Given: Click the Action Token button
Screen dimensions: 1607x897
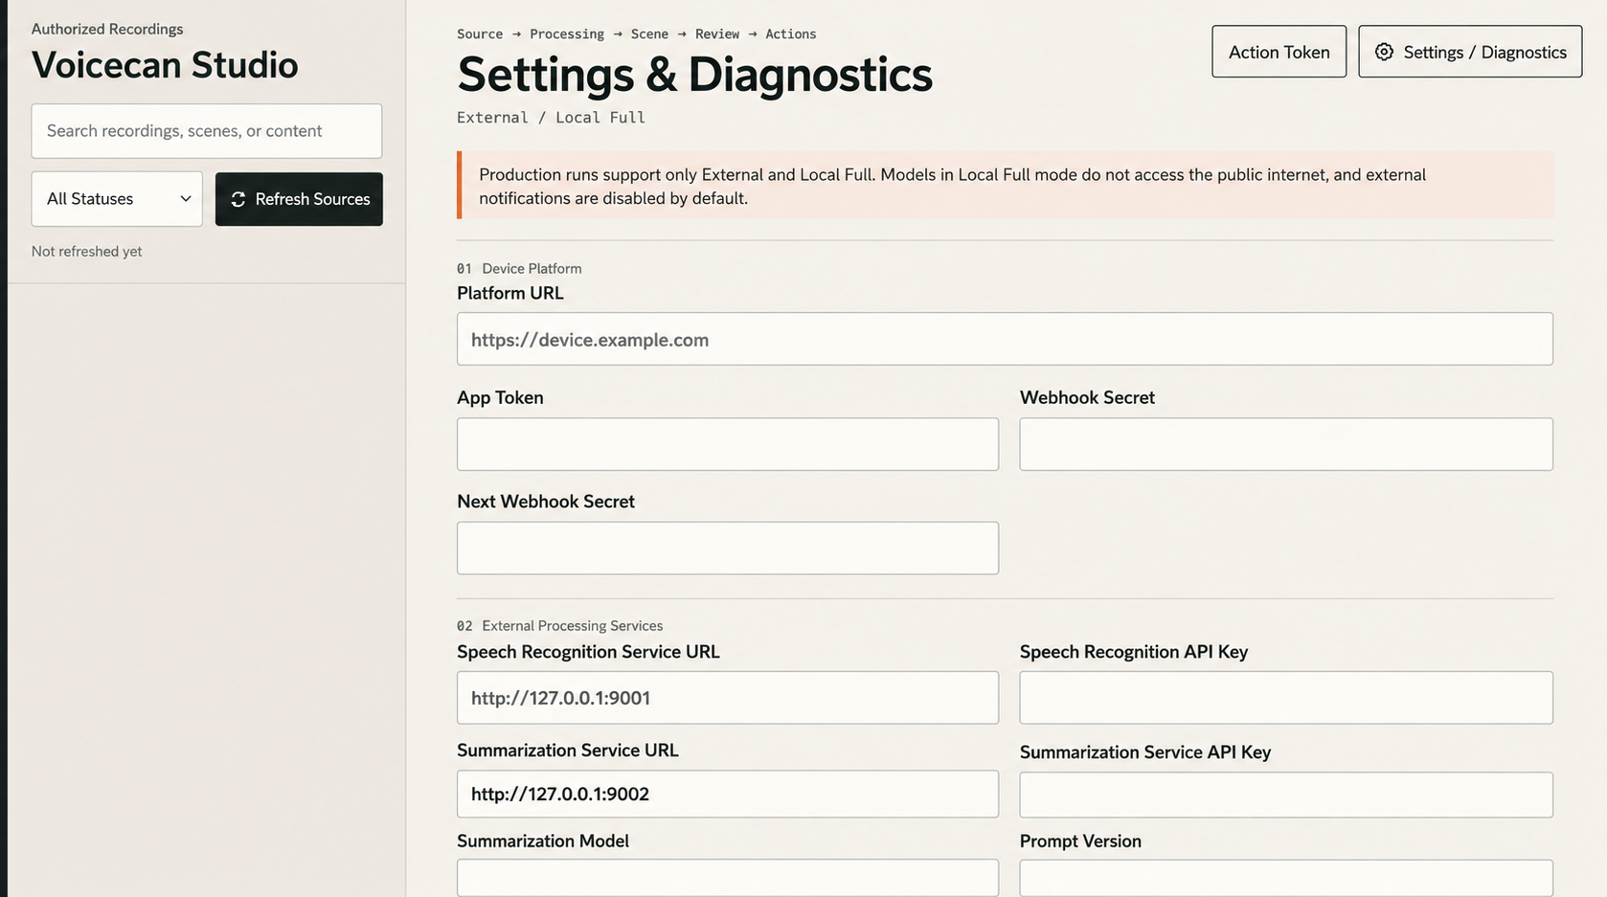Looking at the screenshot, I should click(1279, 52).
